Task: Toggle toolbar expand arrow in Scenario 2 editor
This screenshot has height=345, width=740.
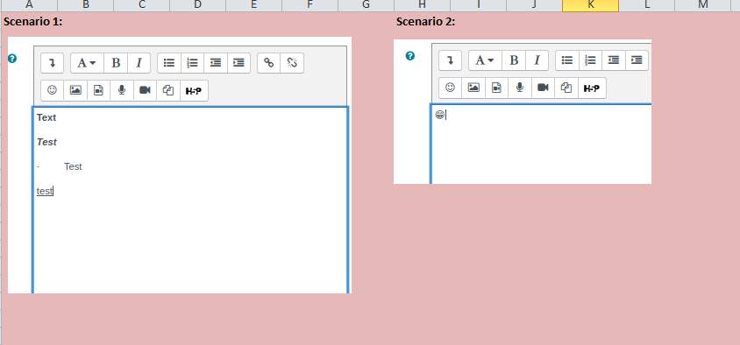Action: pyautogui.click(x=450, y=60)
